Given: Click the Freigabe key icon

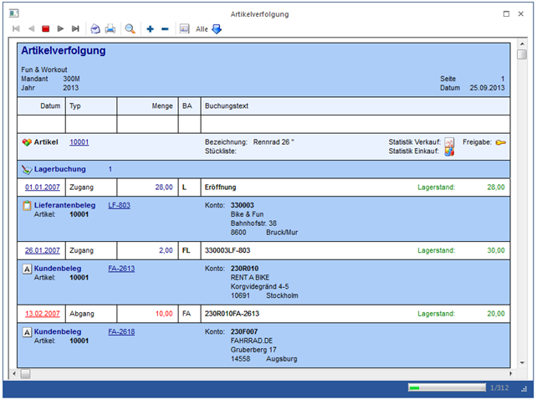Looking at the screenshot, I should click(500, 142).
